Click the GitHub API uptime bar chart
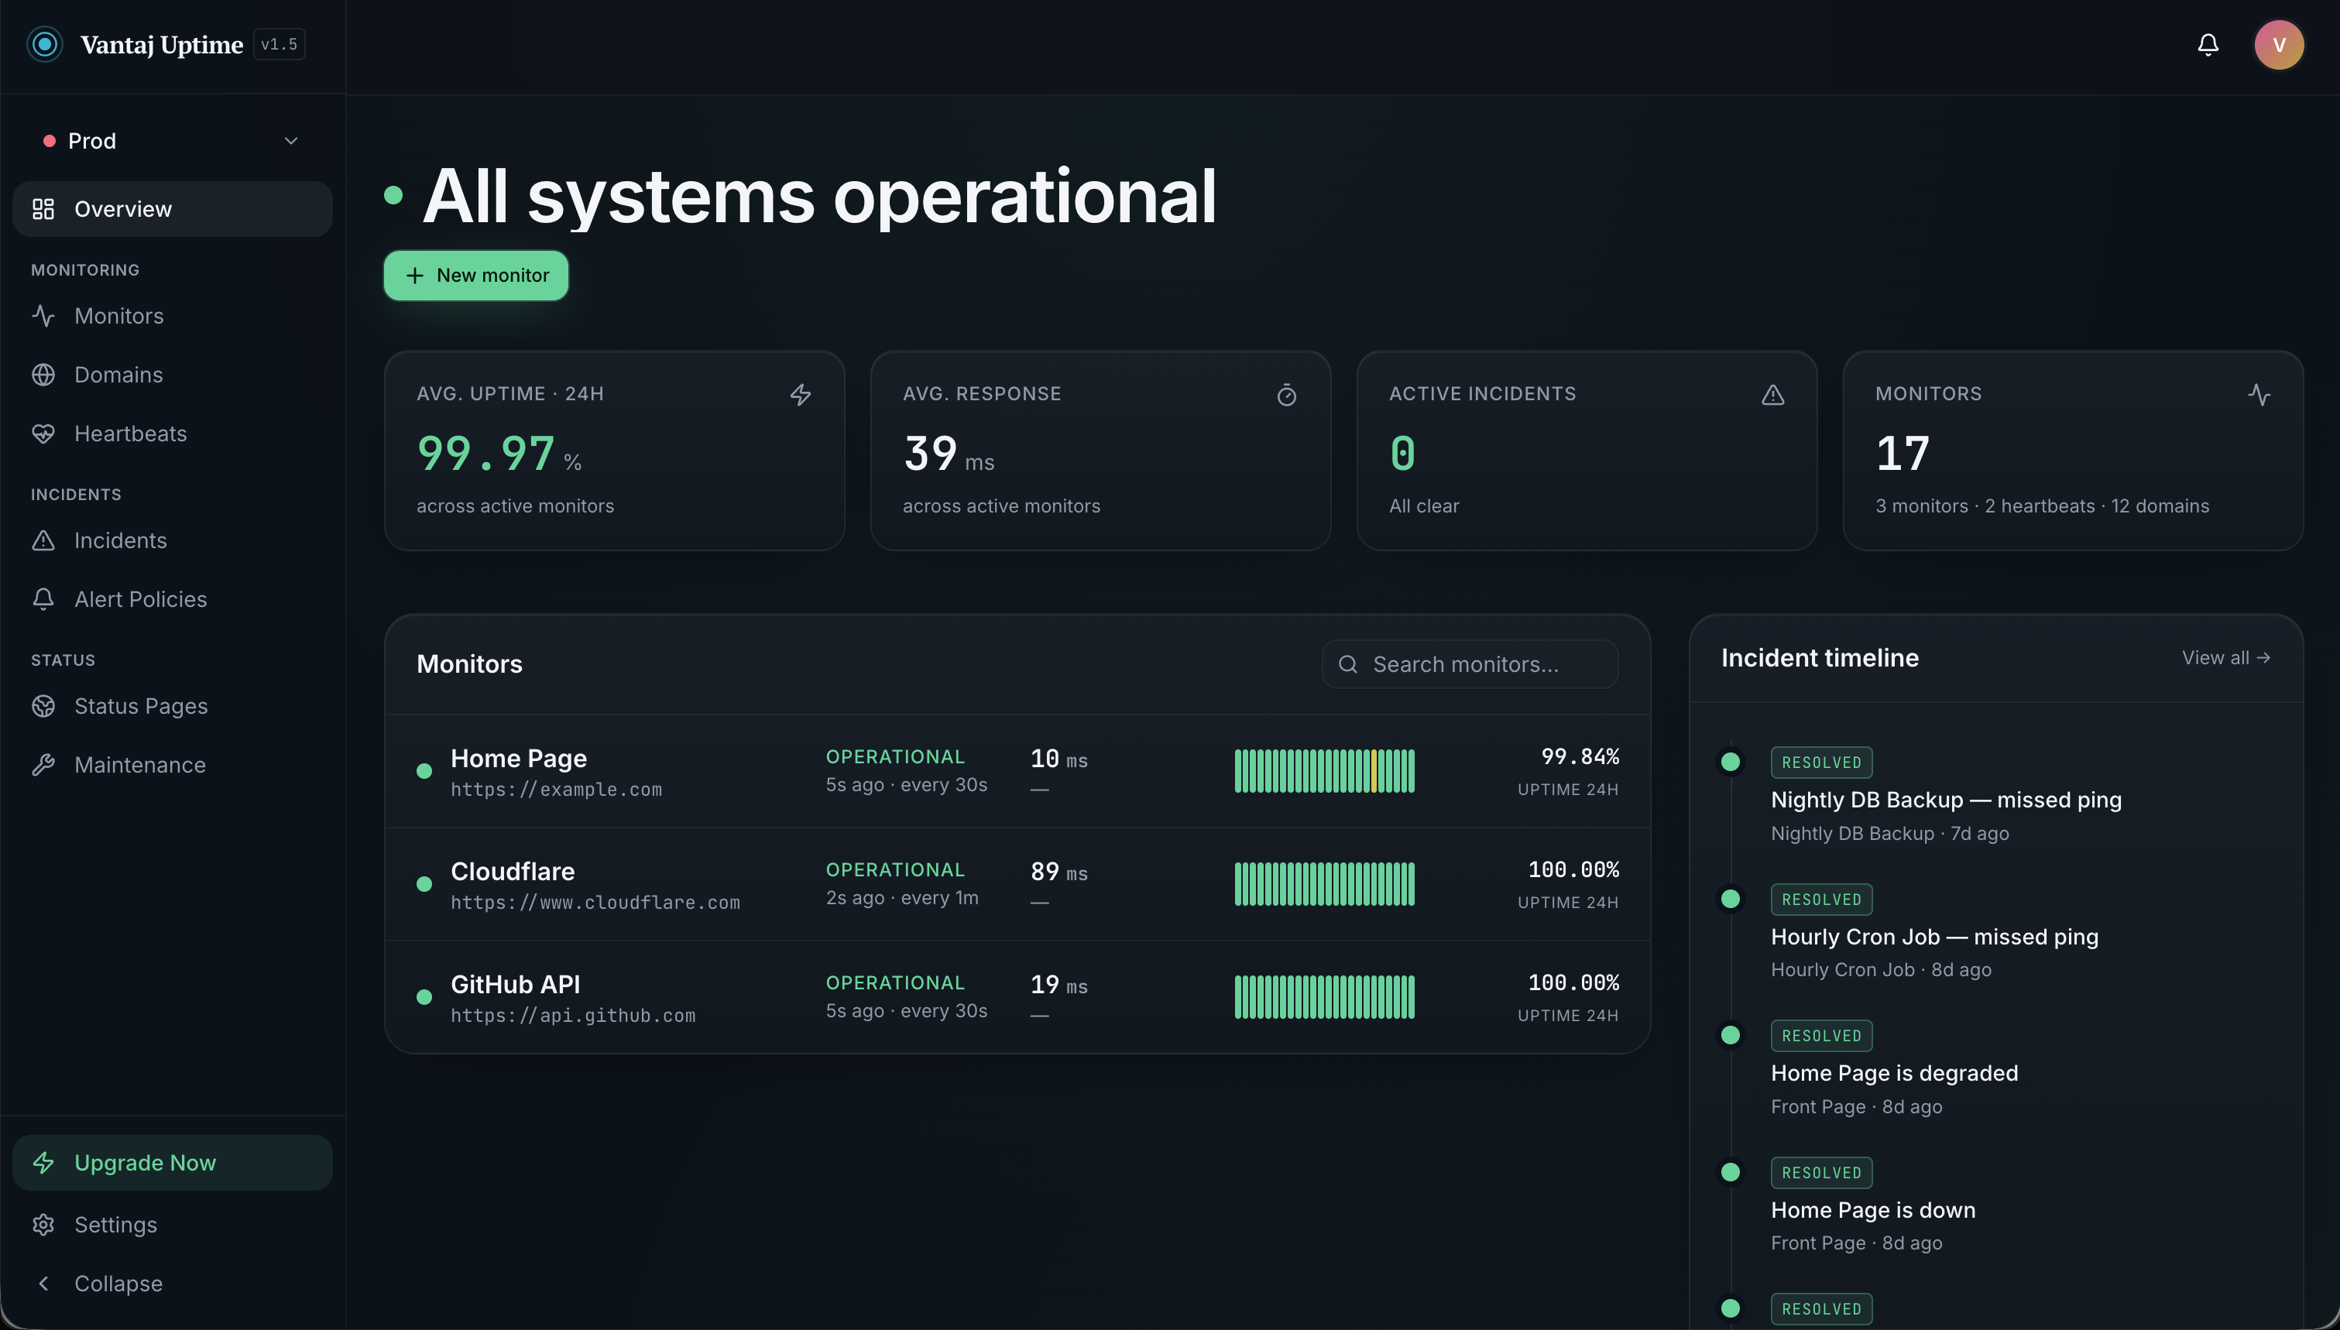Screen dimensions: 2340x1330 (x=1324, y=997)
